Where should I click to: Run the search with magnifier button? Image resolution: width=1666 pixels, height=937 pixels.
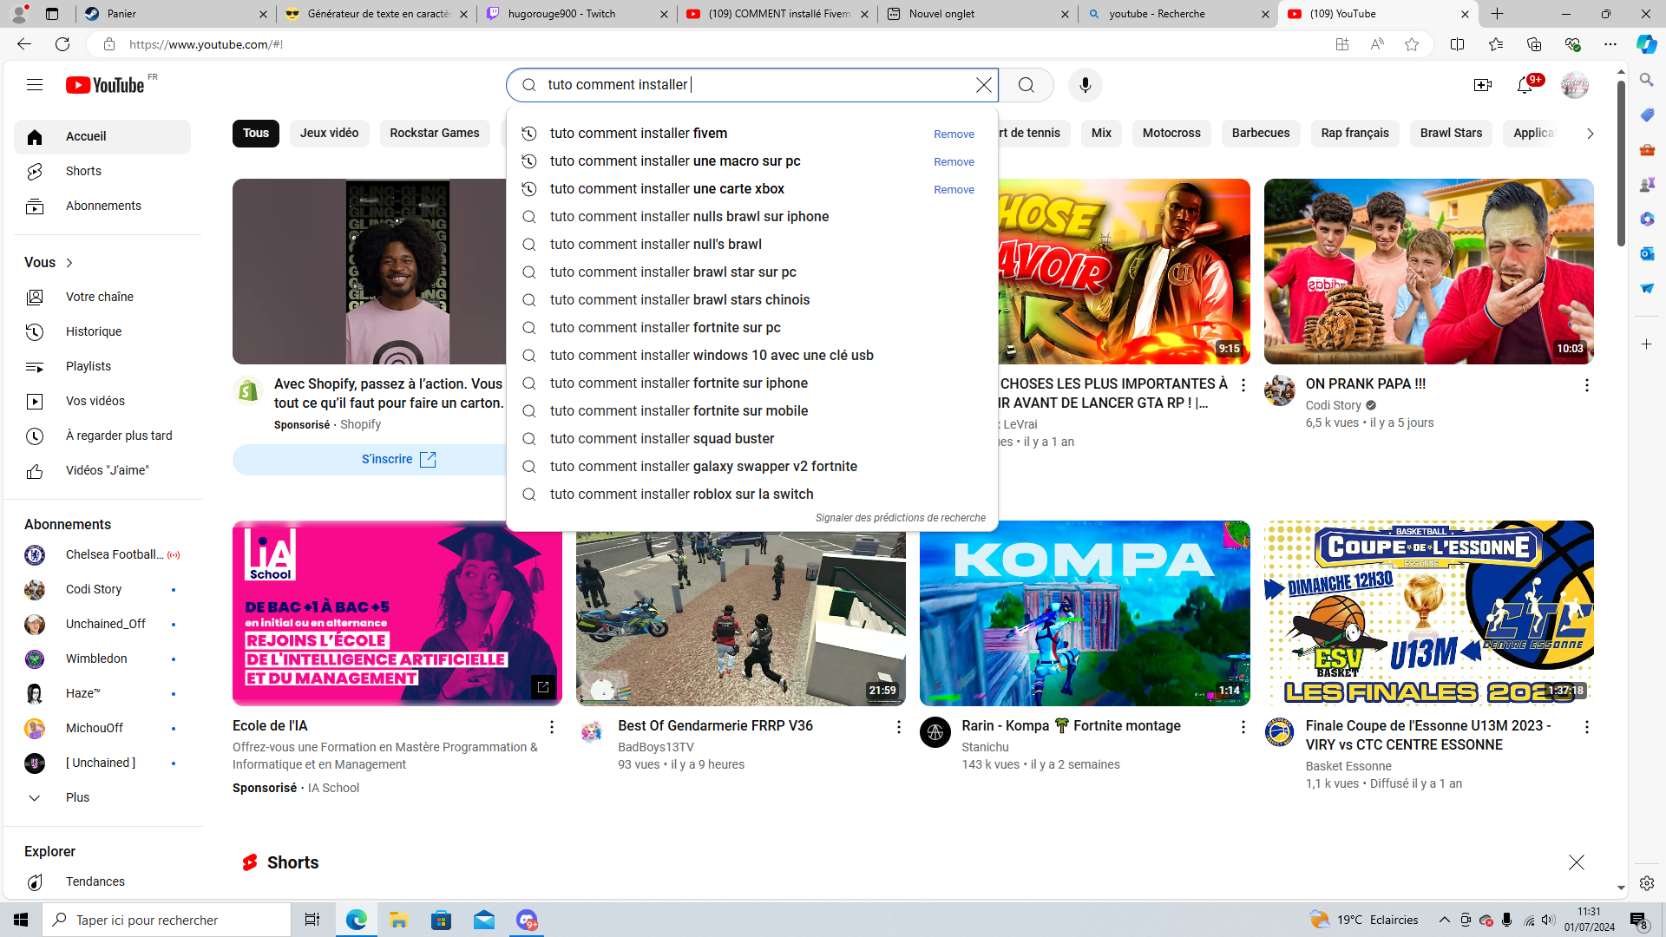point(1026,85)
